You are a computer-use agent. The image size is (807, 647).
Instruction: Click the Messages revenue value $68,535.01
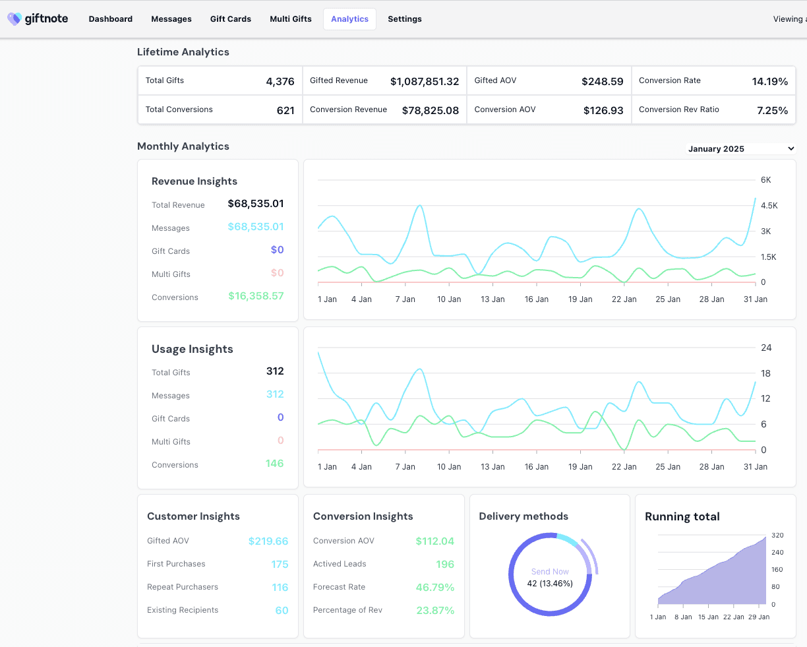(256, 227)
